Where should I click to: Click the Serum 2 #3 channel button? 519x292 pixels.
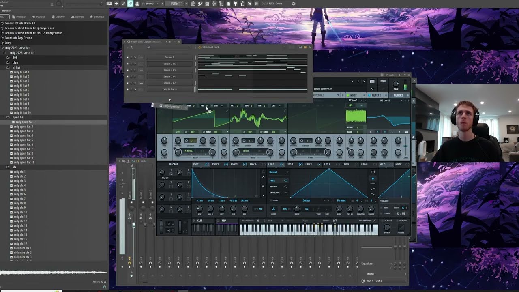pos(169,70)
